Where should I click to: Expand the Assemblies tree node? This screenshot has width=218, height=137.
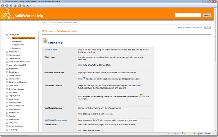click(x=7, y=68)
